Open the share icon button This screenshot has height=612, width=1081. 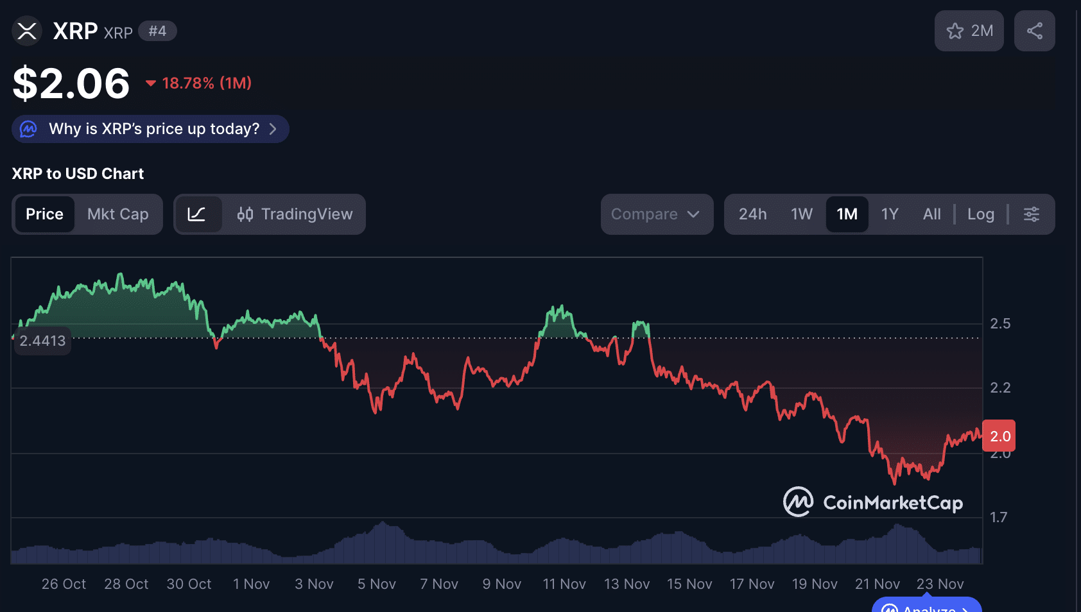pos(1035,31)
